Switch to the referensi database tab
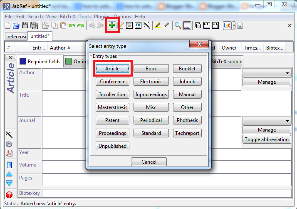Viewport: 297px width, 209px height. pos(16,36)
